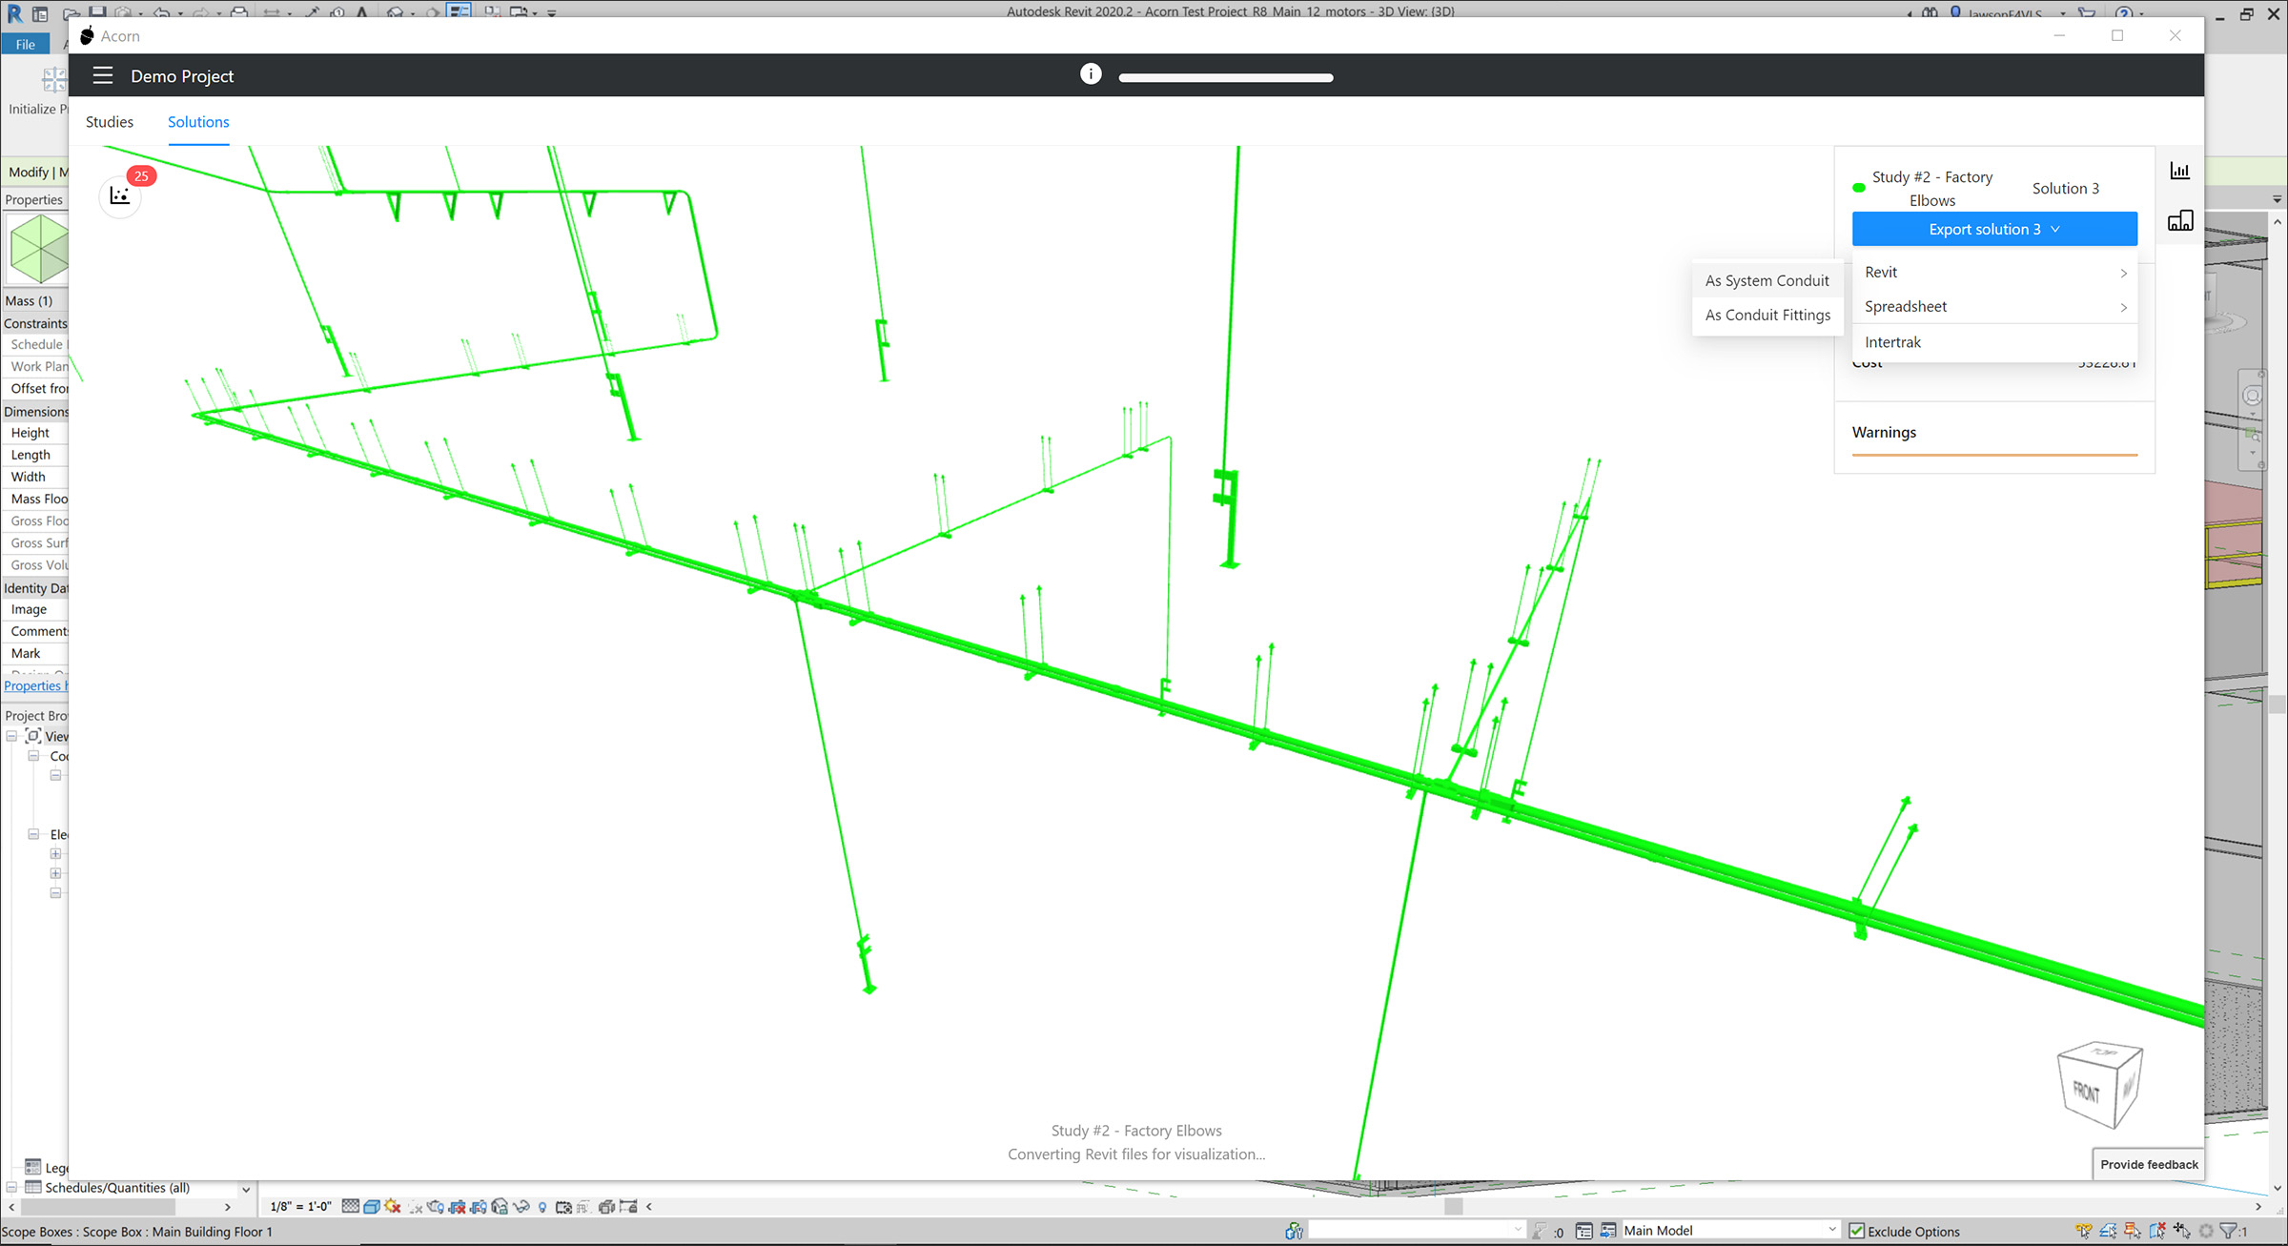Open Export solution 3 dropdown
Viewport: 2288px width, 1246px height.
pos(1994,229)
